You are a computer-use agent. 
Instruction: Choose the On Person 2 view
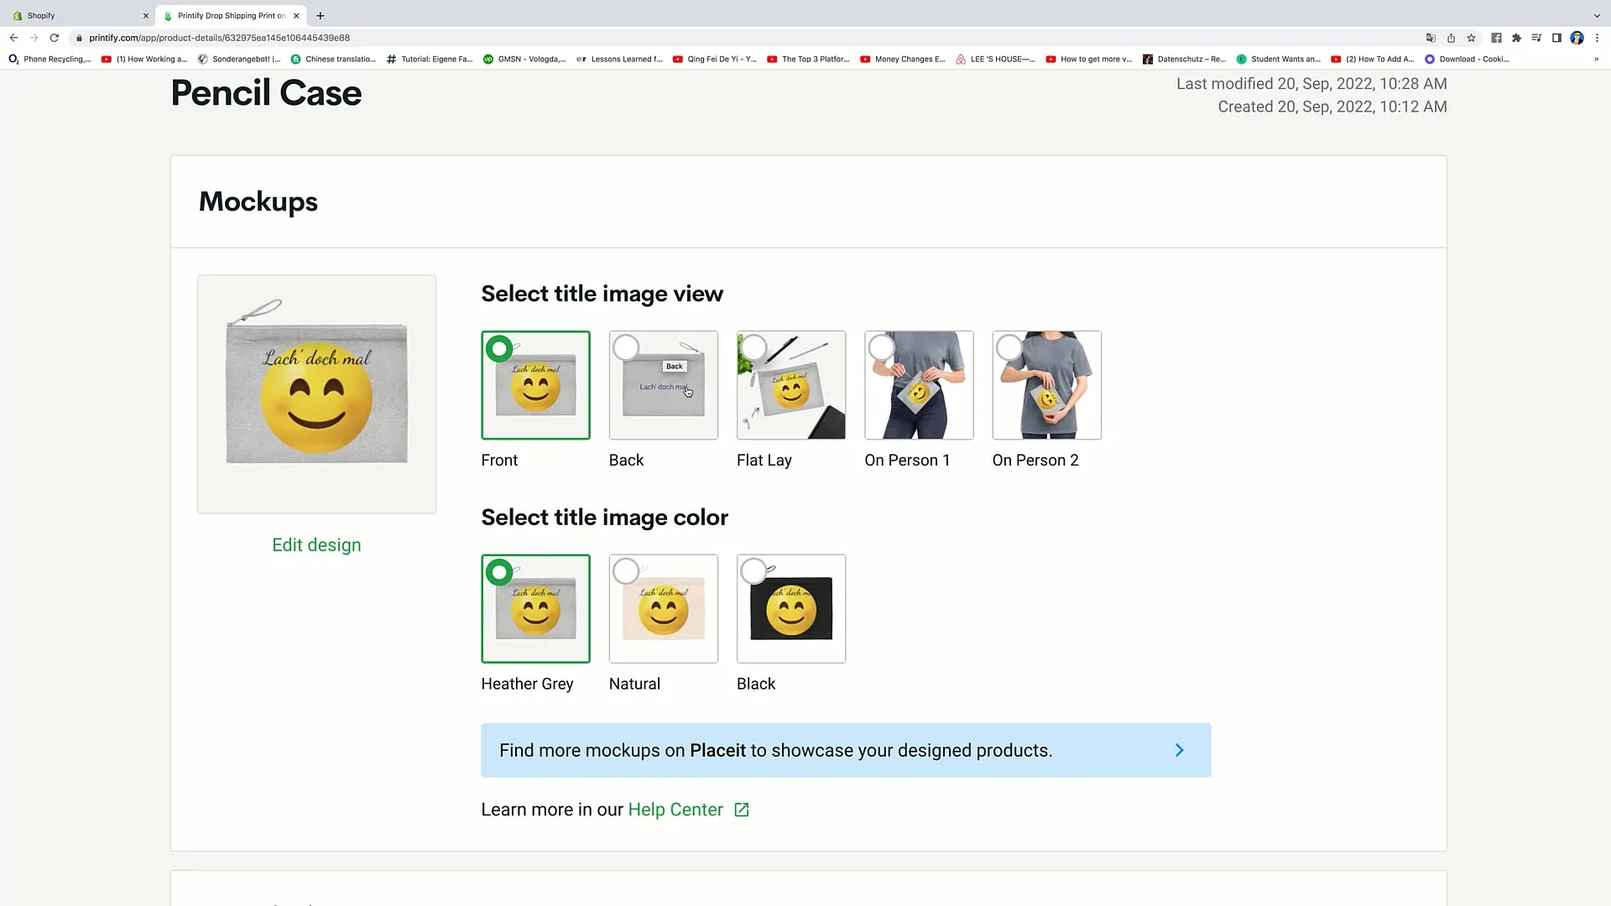click(1046, 385)
